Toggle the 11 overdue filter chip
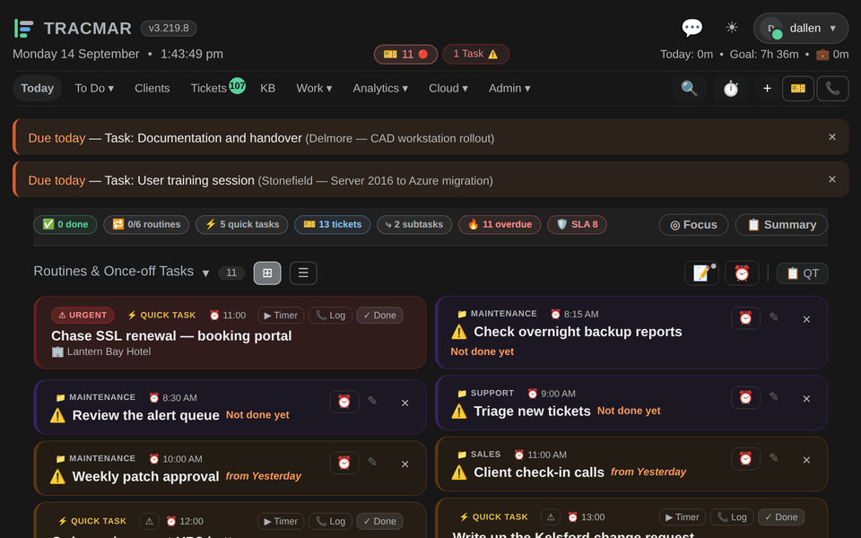 [x=500, y=224]
